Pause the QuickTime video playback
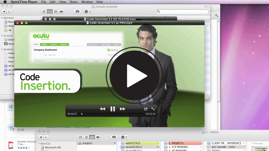 (x=113, y=109)
